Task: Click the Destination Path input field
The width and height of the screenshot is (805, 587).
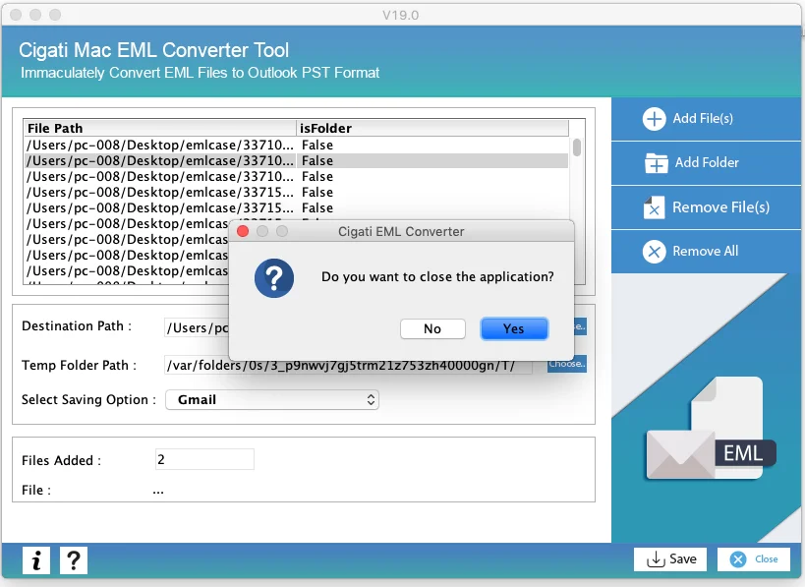Action: tap(197, 327)
